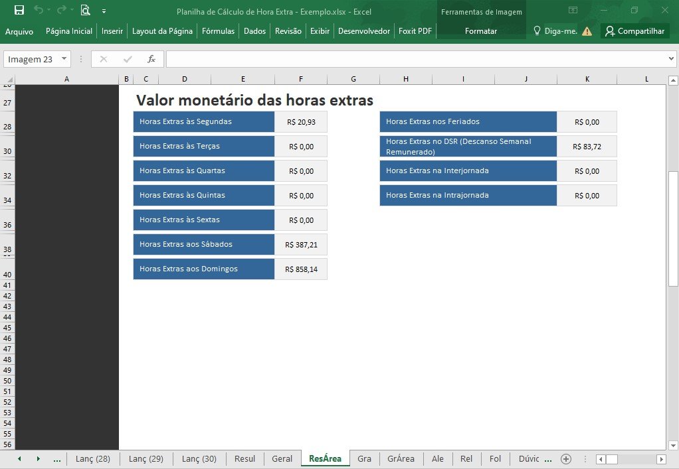Open the undo history dropdown arrow

(49, 10)
